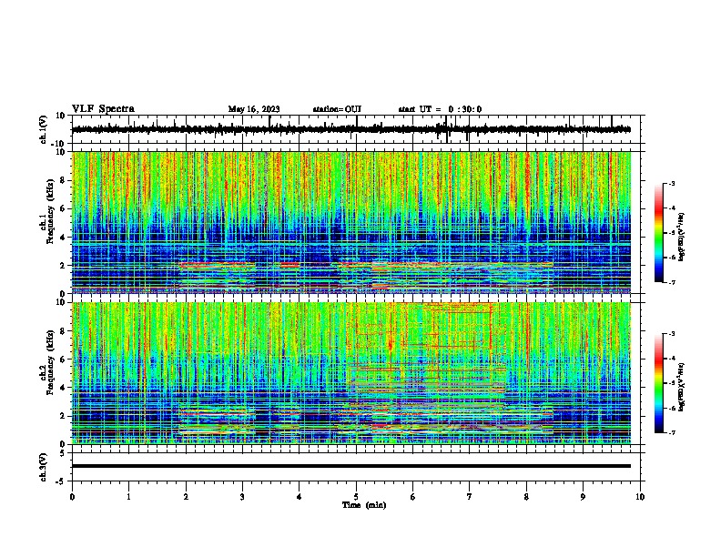Click the 'ch.3(V)' axis label
Screen dimensions: 721x557
tap(44, 467)
